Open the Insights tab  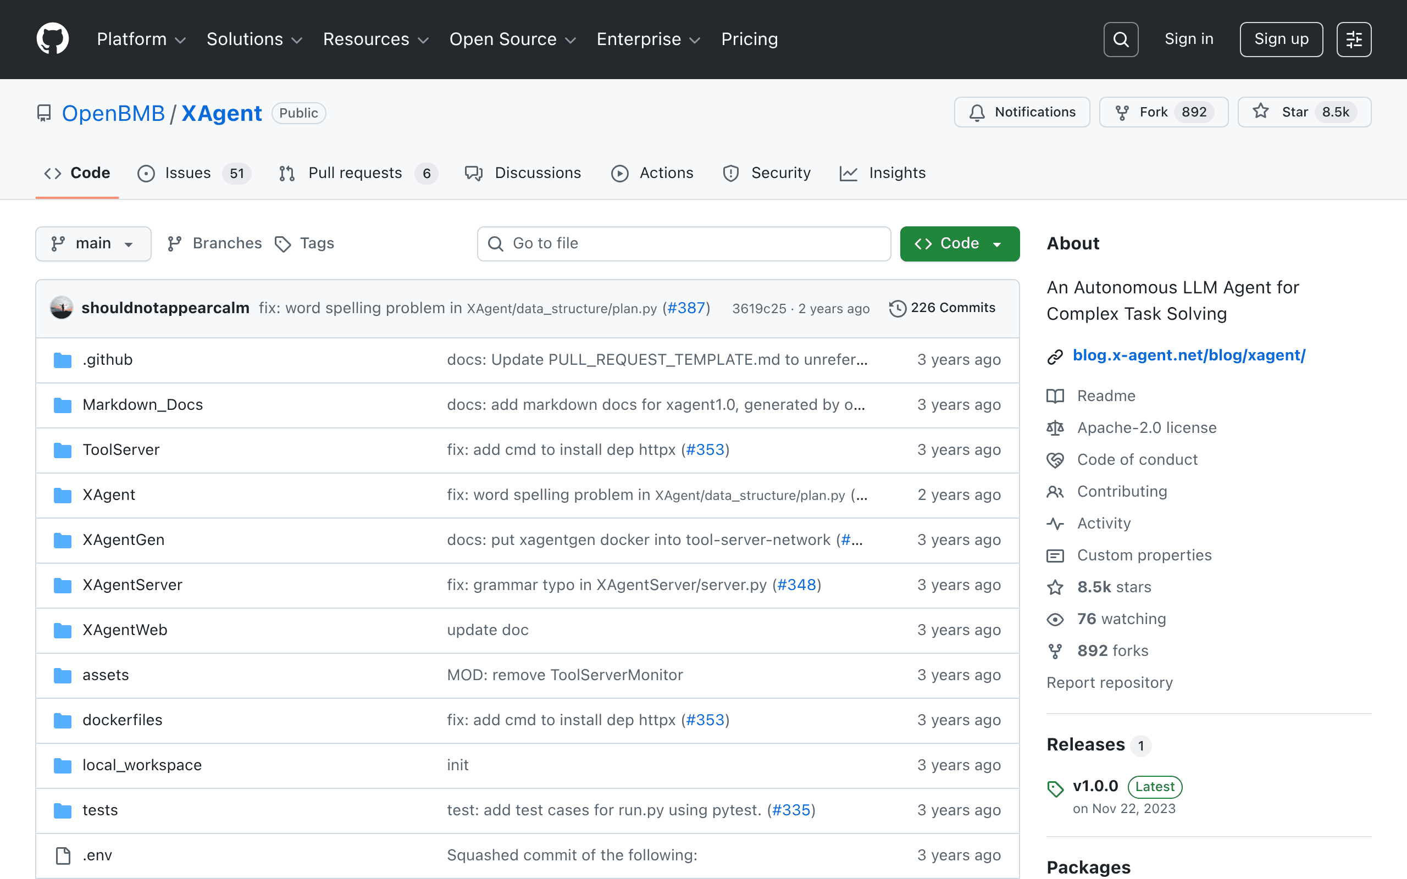(x=883, y=173)
